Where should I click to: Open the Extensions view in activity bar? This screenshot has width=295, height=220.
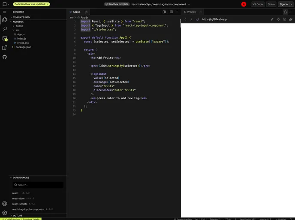click(5, 47)
